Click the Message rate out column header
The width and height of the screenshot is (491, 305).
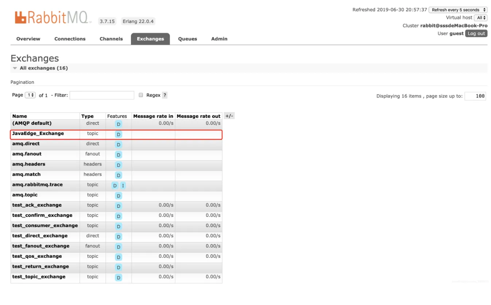[198, 116]
